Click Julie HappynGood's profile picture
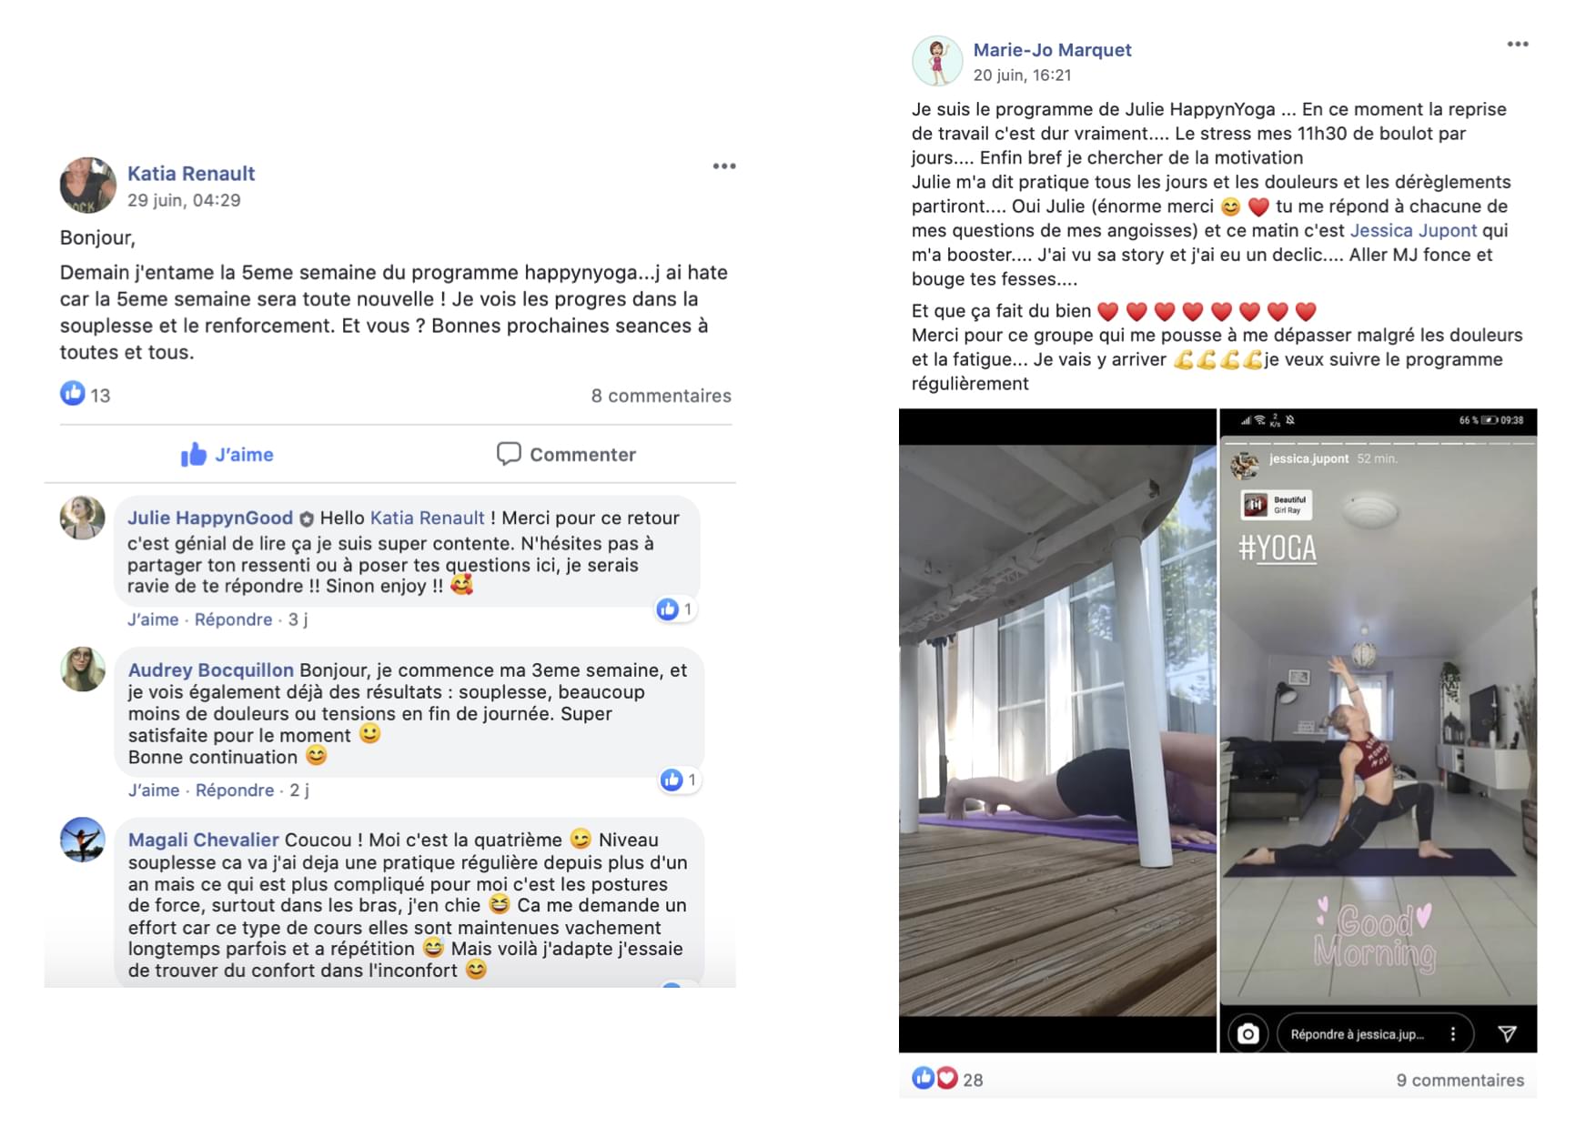 (83, 518)
